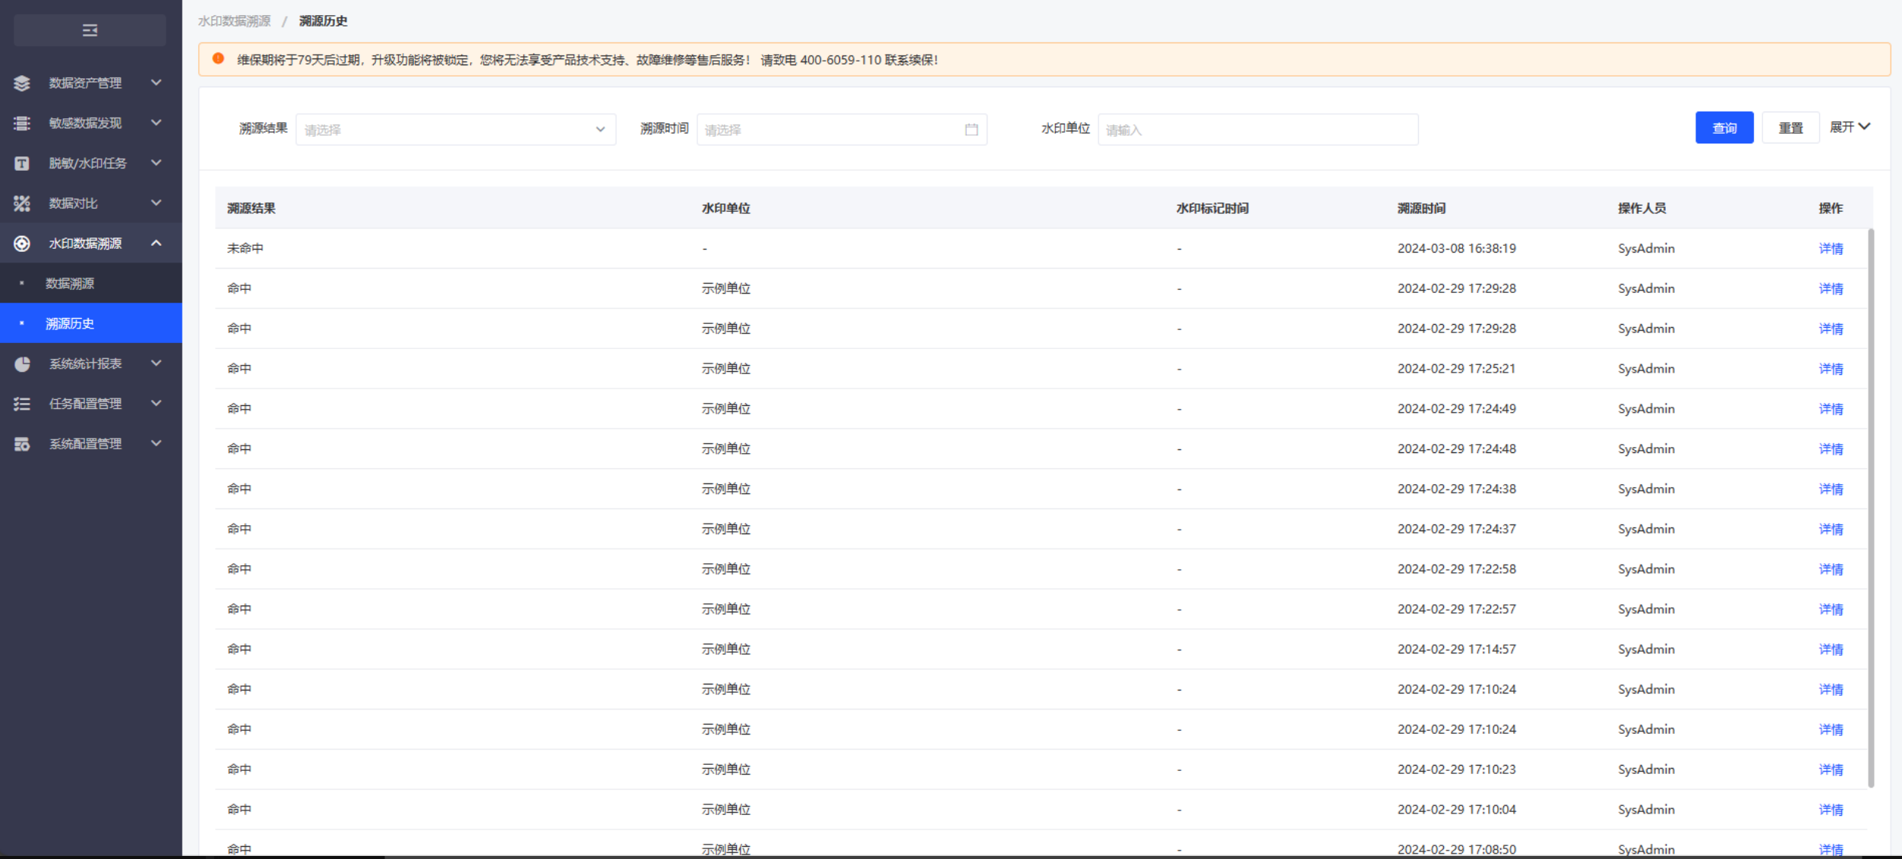Click timestamp 2024-02-29 17:22:58

point(1456,569)
